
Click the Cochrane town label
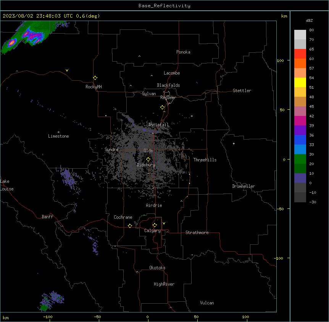pos(123,217)
